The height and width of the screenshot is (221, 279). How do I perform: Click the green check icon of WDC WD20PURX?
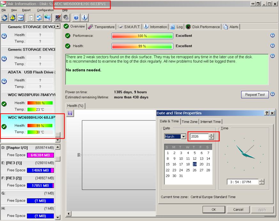point(4,104)
